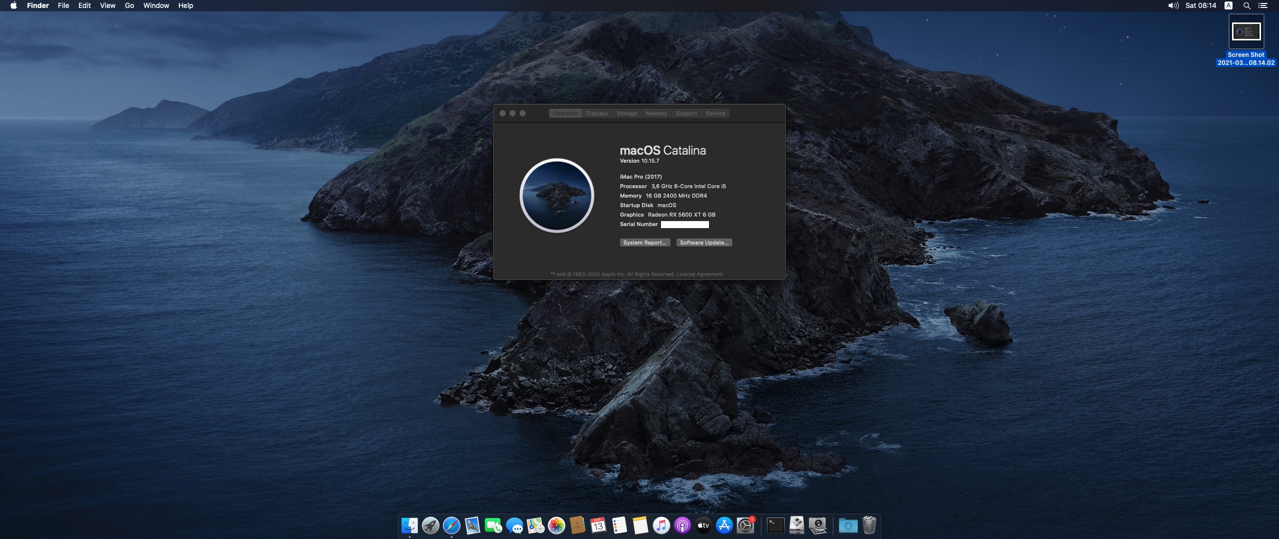
Task: Open the Trash in Dock
Action: pyautogui.click(x=869, y=526)
